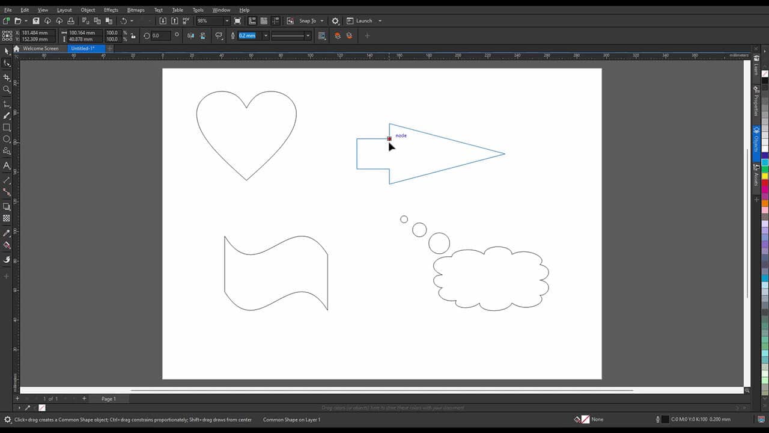769x433 pixels.
Task: Click the Page 1 tab
Action: point(109,399)
